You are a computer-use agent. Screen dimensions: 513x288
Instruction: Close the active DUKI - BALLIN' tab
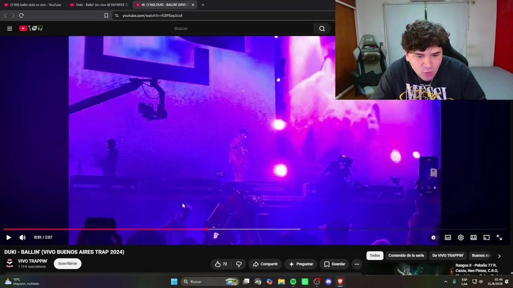pyautogui.click(x=193, y=5)
